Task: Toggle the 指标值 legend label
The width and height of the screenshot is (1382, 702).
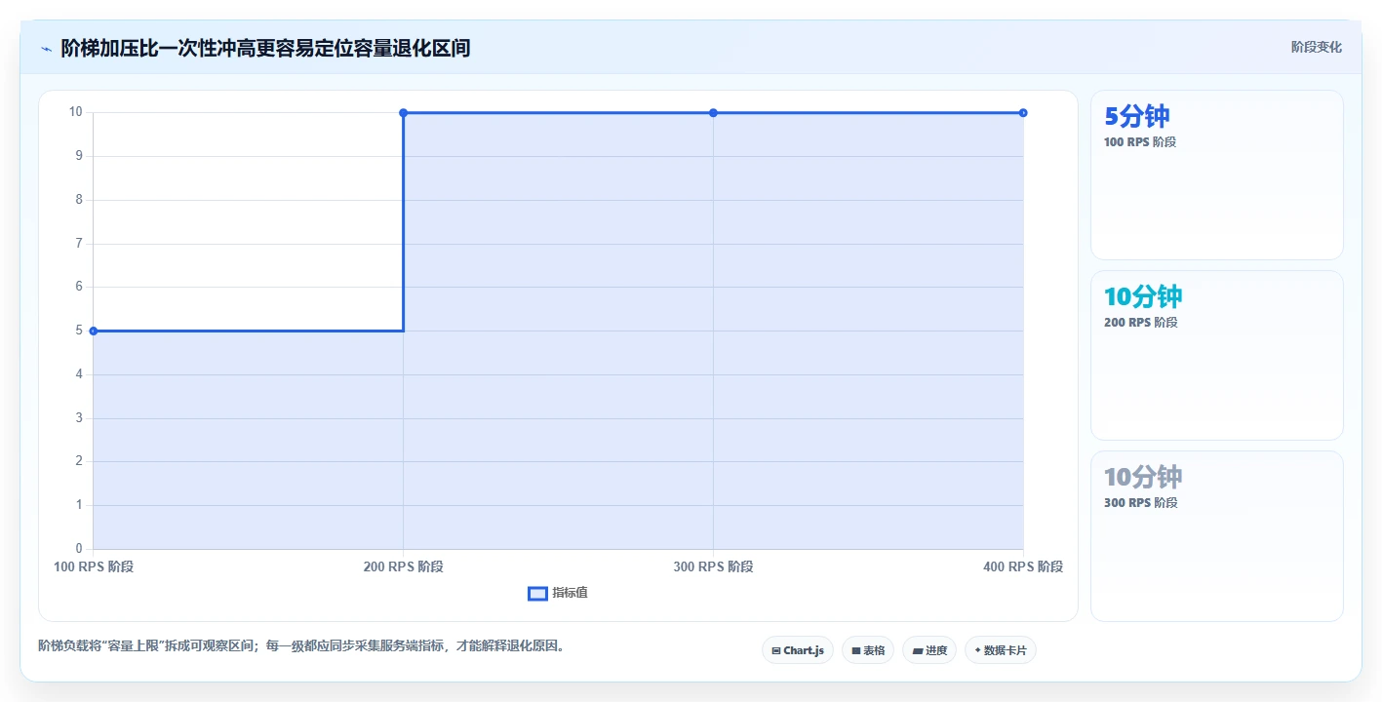Action: click(x=570, y=593)
